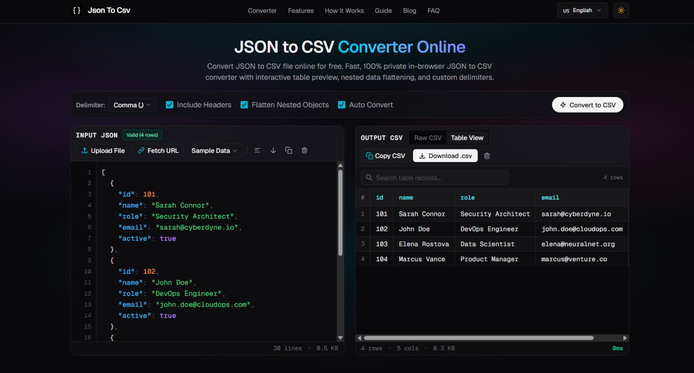This screenshot has height=373, width=694.
Task: Click the 0ms timing status text
Action: [x=618, y=348]
